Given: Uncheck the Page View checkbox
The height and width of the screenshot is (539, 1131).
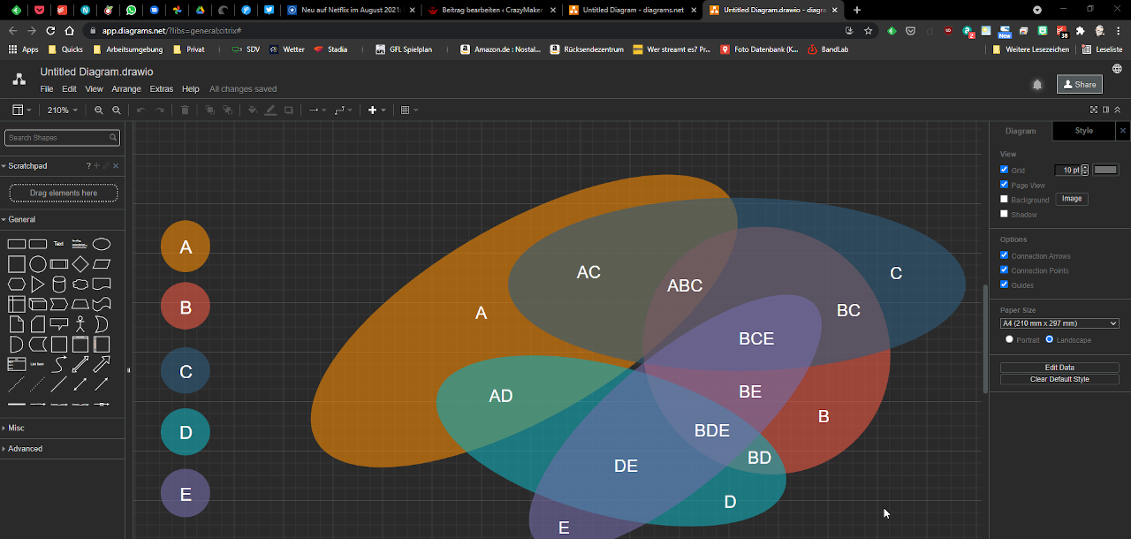Looking at the screenshot, I should (x=1004, y=185).
